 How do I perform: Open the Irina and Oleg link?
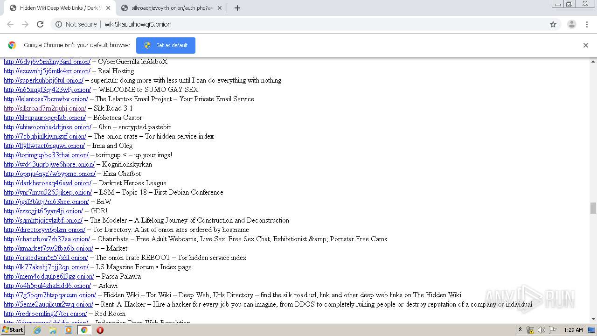[44, 146]
